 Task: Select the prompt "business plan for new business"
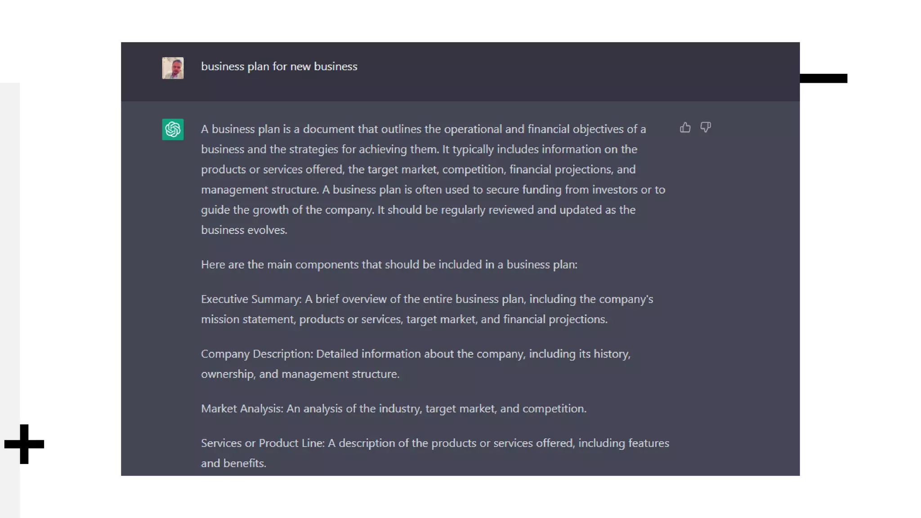coord(279,67)
